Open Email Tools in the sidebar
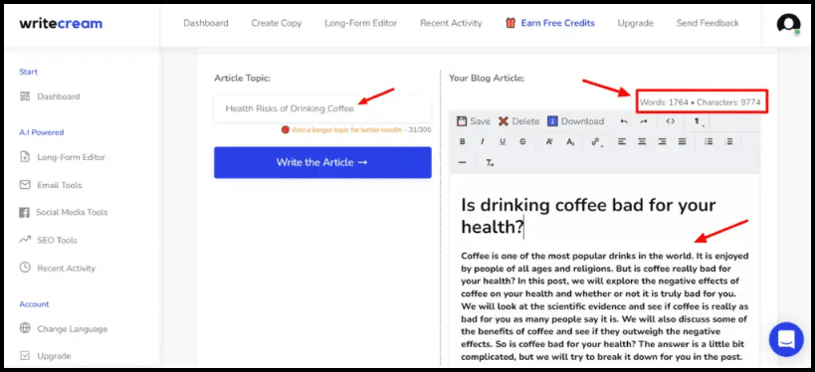The height and width of the screenshot is (372, 815). (x=51, y=185)
